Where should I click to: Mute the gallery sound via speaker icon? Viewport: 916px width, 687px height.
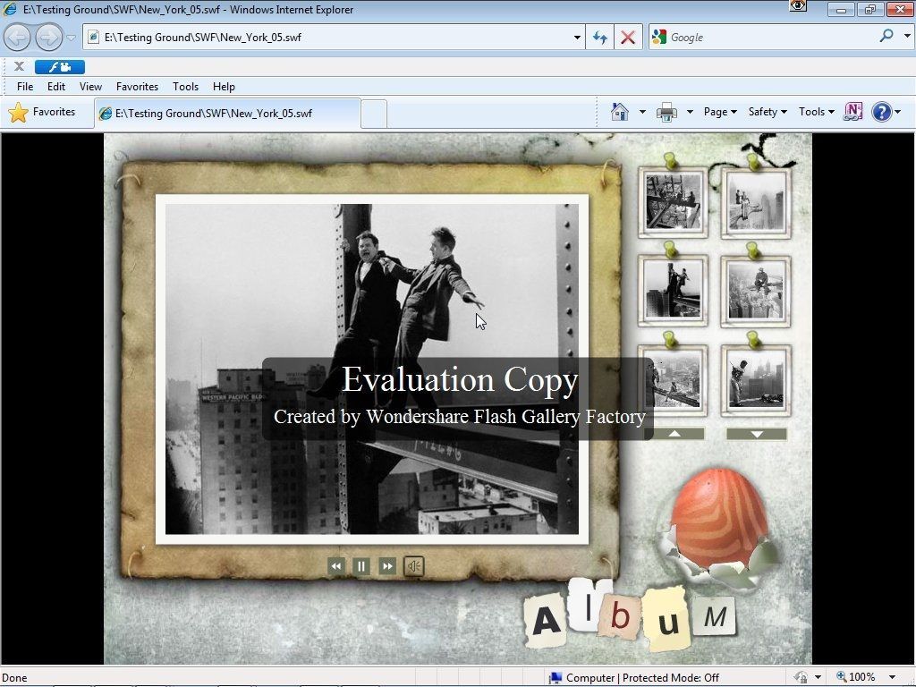pos(412,565)
